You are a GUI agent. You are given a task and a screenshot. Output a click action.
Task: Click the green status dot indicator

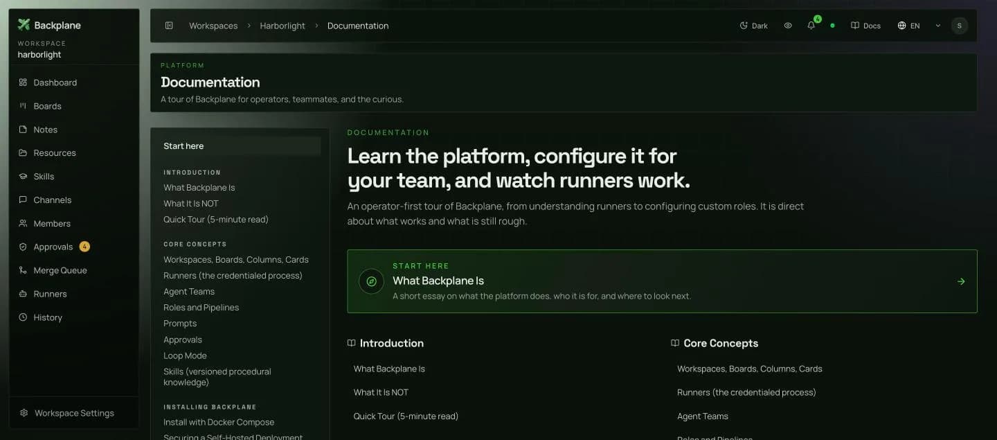(x=832, y=26)
